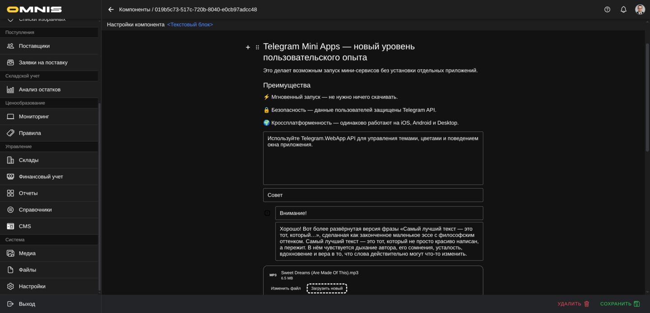Open the Справочники reference icon

tap(10, 209)
